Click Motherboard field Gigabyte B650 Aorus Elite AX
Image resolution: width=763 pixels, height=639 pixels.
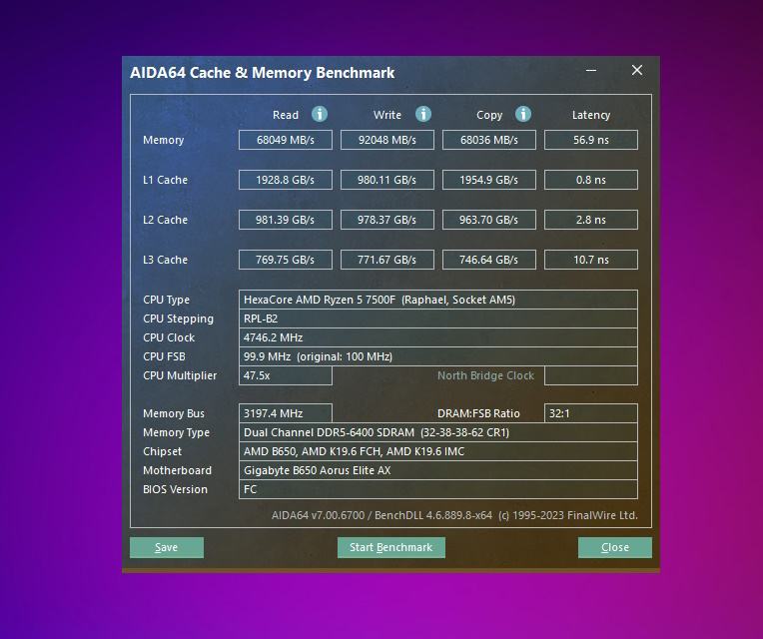(438, 470)
